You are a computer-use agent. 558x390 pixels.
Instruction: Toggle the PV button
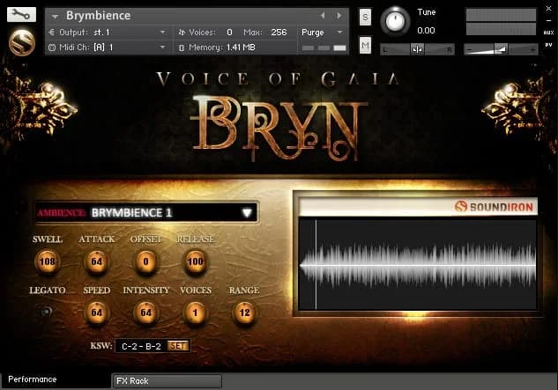coord(548,45)
